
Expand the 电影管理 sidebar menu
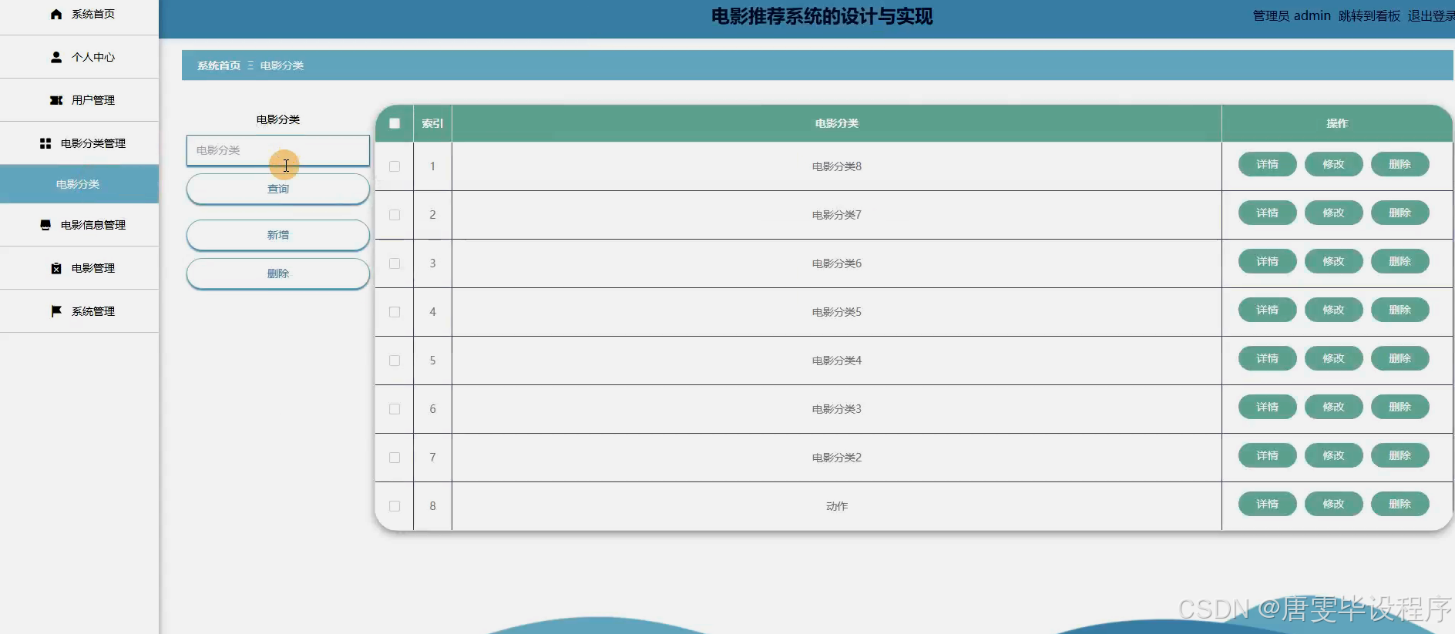point(79,268)
